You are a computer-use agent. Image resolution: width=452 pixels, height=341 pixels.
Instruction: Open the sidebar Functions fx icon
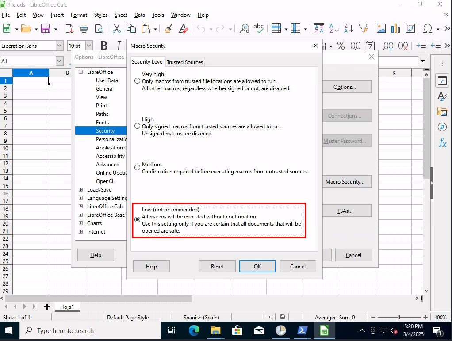pos(442,142)
